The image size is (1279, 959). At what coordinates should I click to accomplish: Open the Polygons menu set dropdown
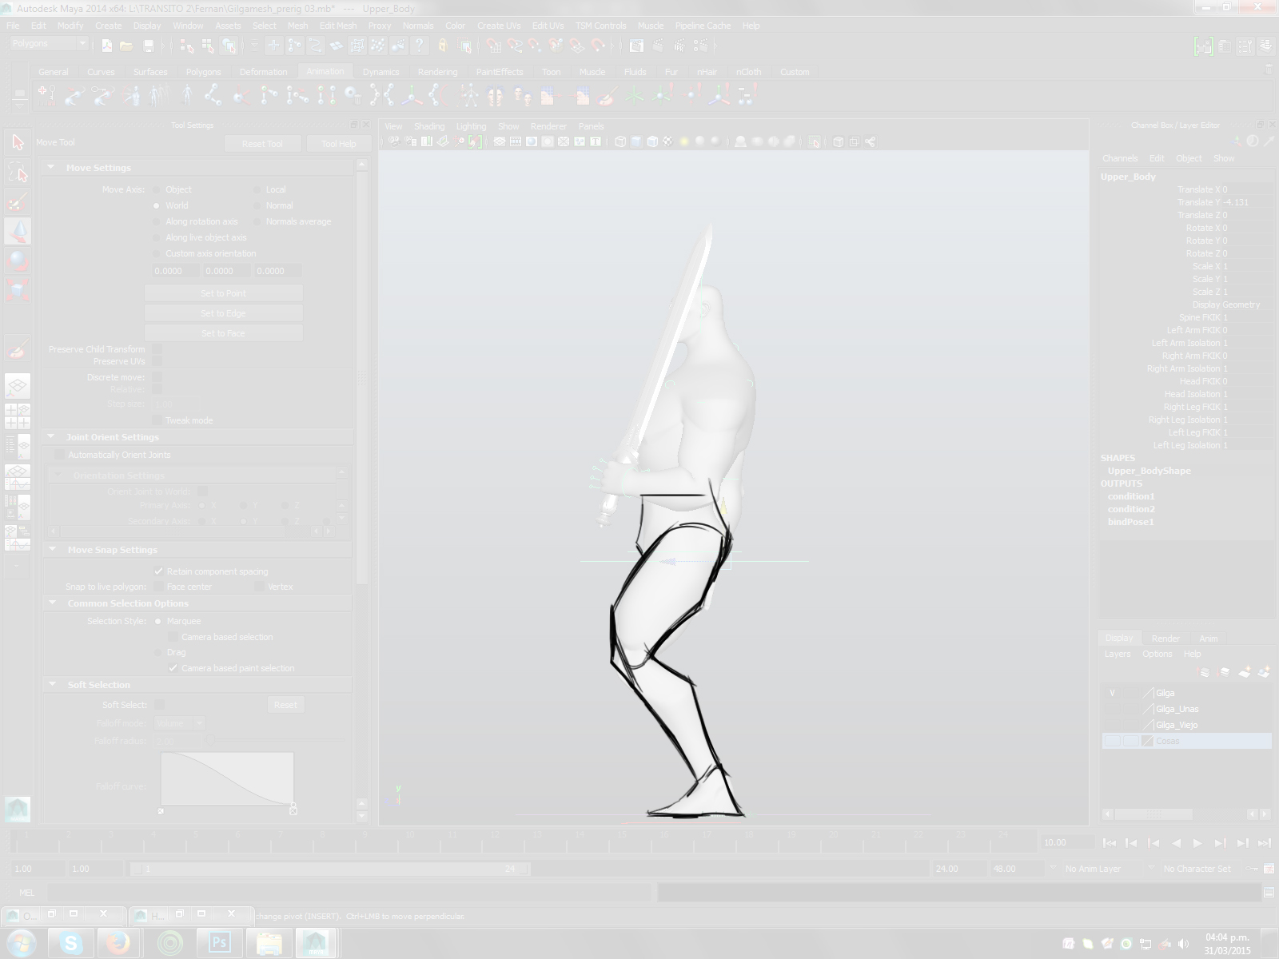tap(49, 43)
